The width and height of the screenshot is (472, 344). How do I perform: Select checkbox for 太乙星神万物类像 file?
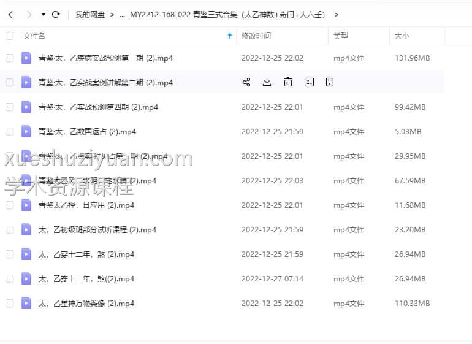coord(9,303)
